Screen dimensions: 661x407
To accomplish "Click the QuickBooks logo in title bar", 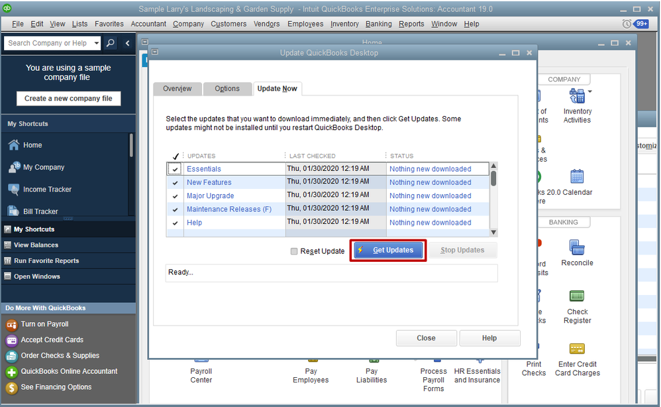I will pyautogui.click(x=7, y=8).
